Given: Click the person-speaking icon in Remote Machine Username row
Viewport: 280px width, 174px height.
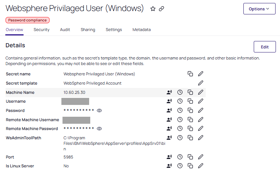Looking at the screenshot, I should (169, 119).
